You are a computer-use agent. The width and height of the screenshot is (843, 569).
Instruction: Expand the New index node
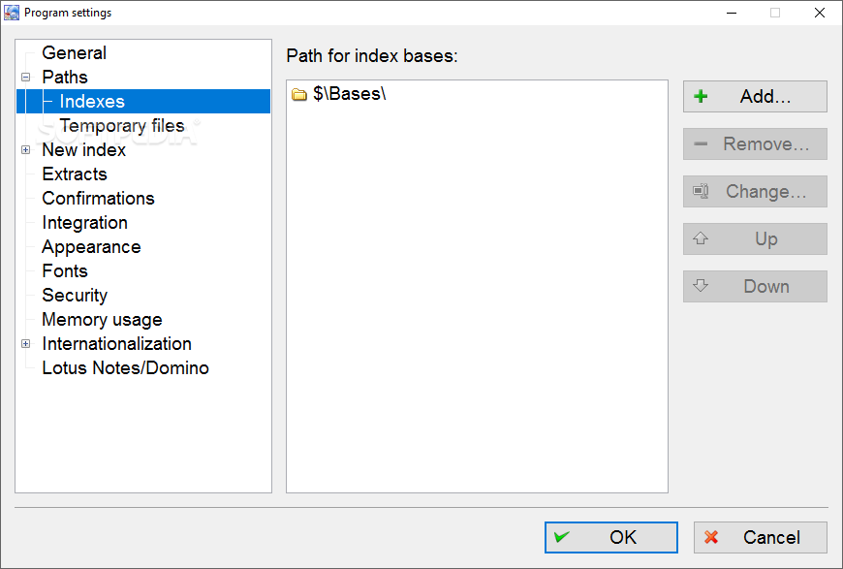25,149
